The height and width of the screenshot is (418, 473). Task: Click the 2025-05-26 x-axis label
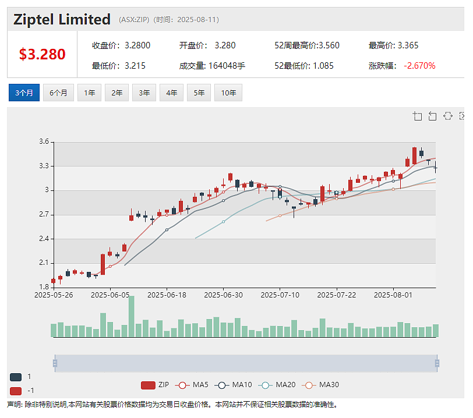tap(54, 295)
